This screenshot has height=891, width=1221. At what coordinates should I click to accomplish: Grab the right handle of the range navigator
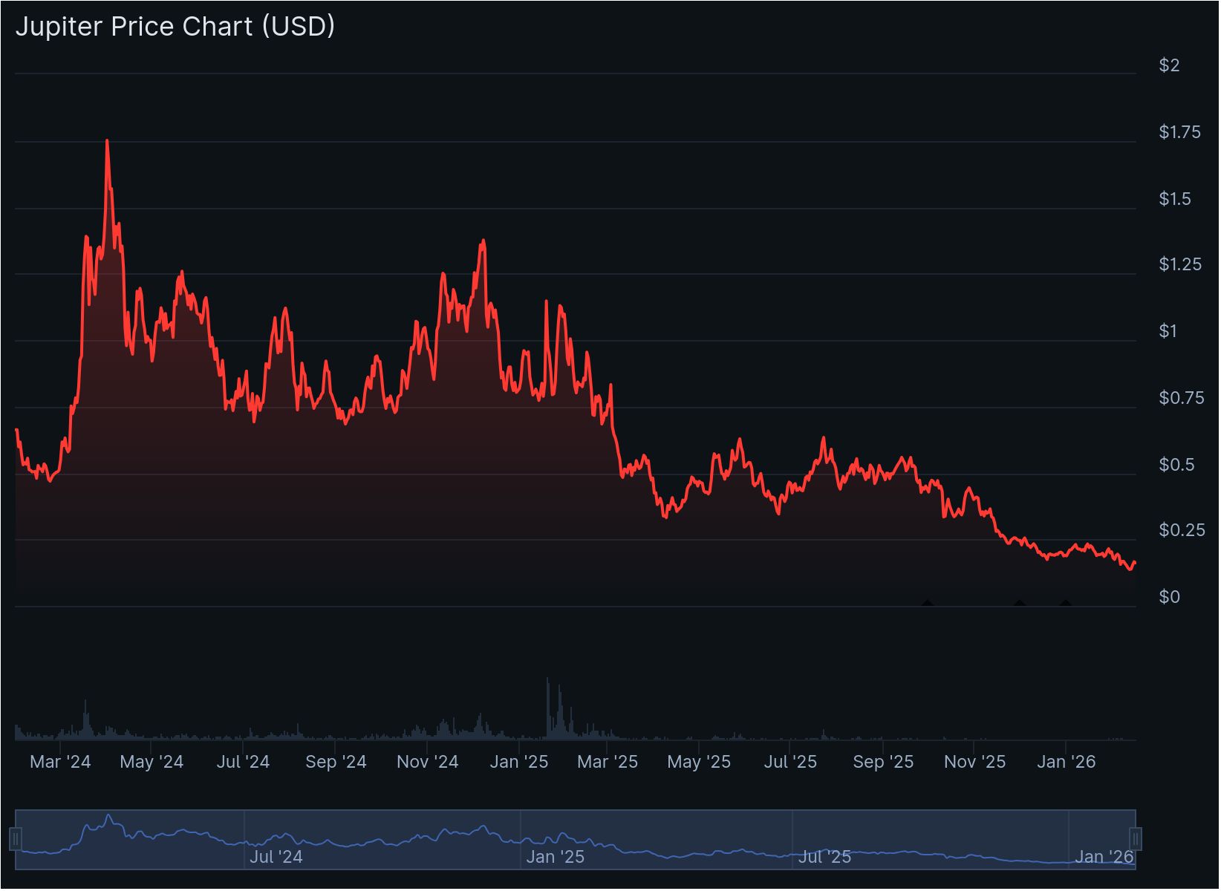tap(1136, 840)
